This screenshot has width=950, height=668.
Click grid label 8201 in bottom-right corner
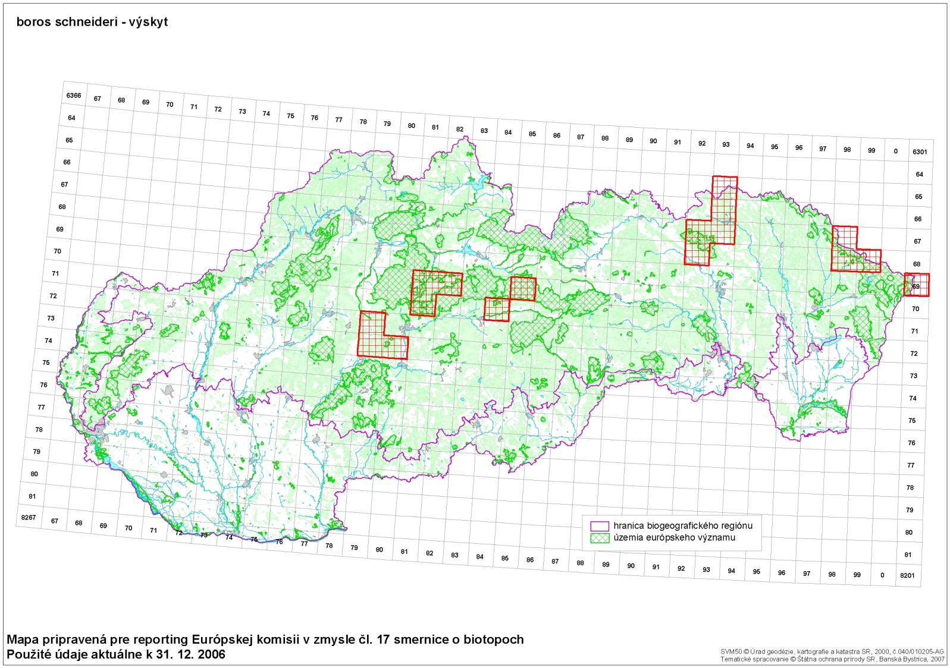(907, 575)
